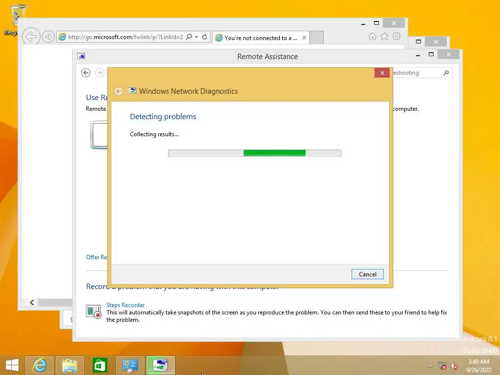The width and height of the screenshot is (500, 375).
Task: Click the search magnifier in IE address bar
Action: (189, 37)
